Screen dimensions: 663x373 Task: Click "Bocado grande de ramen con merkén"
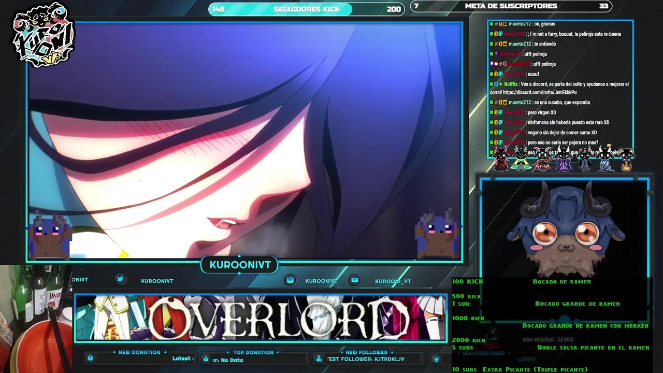[585, 326]
